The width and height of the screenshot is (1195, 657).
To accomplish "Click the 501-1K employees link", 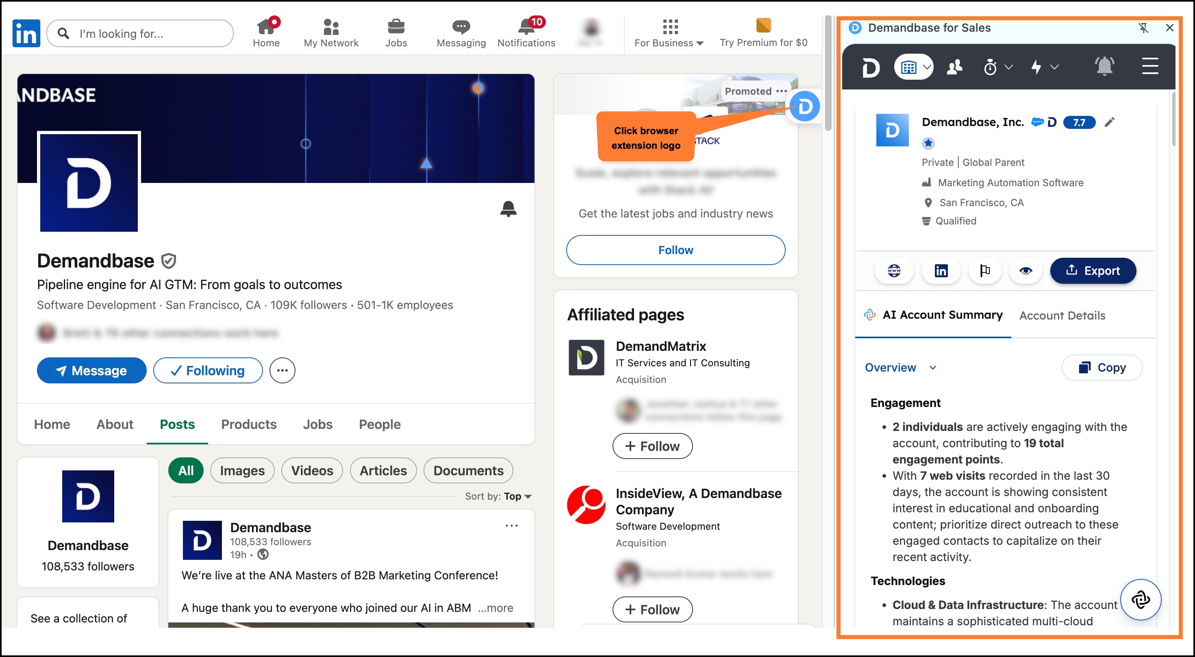I will pyautogui.click(x=404, y=305).
